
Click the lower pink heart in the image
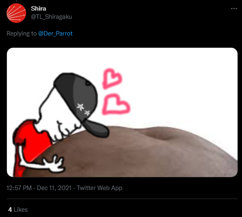(x=116, y=104)
